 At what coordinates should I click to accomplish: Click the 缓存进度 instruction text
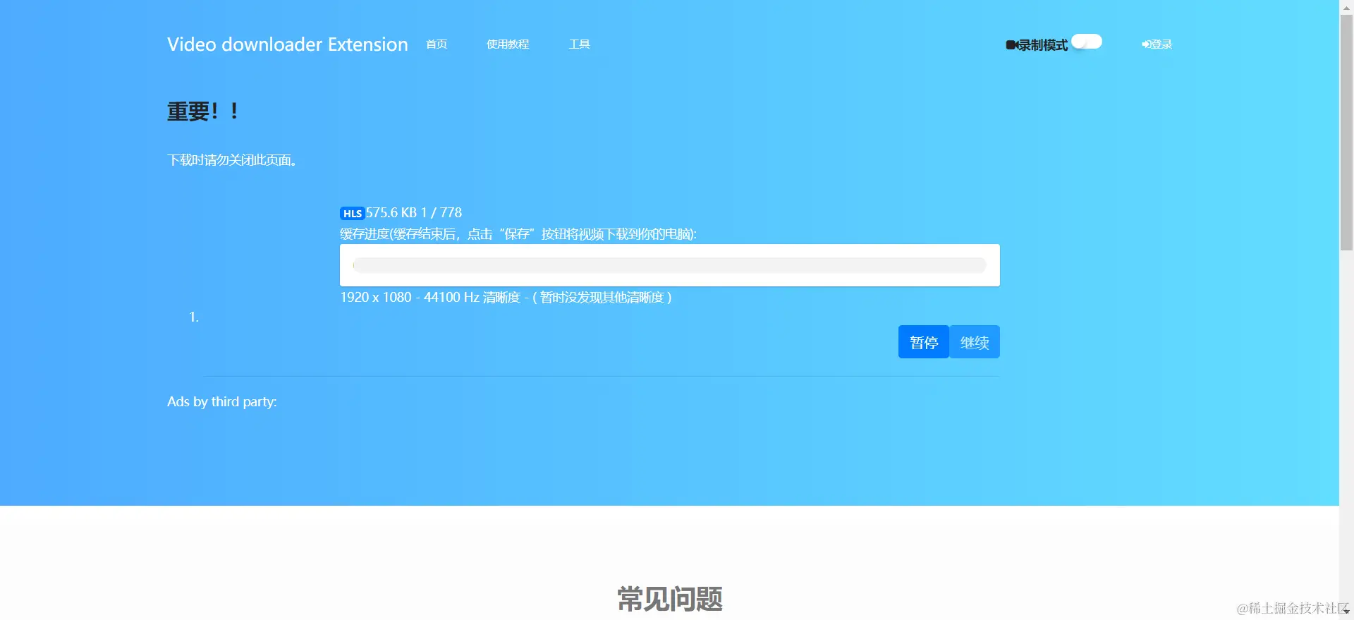coord(518,234)
